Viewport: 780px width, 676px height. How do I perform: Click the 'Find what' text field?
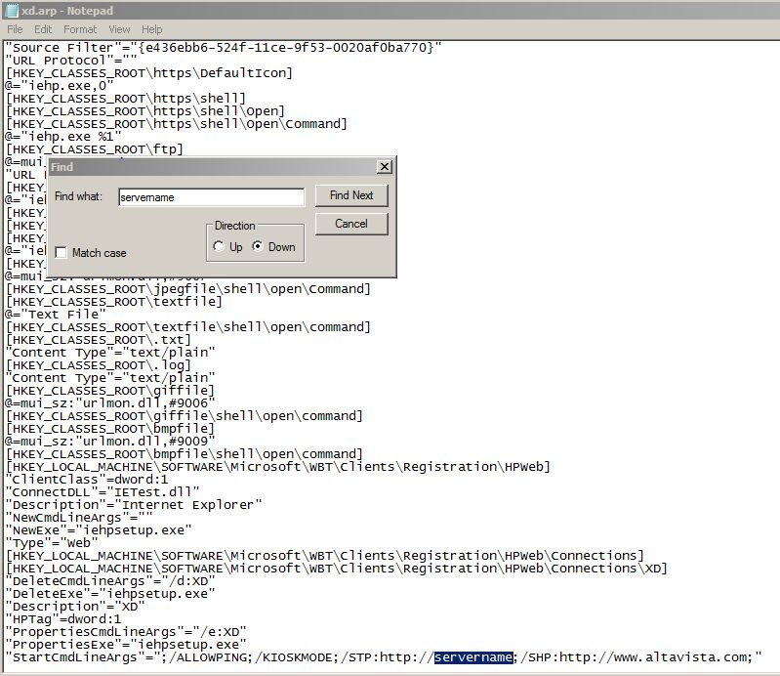[x=211, y=196]
